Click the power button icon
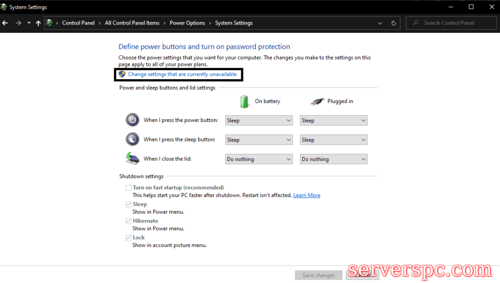The height and width of the screenshot is (283, 500). click(132, 120)
